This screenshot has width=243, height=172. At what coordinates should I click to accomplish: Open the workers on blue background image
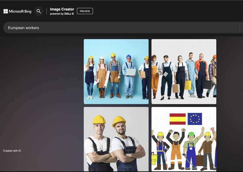pos(116,72)
